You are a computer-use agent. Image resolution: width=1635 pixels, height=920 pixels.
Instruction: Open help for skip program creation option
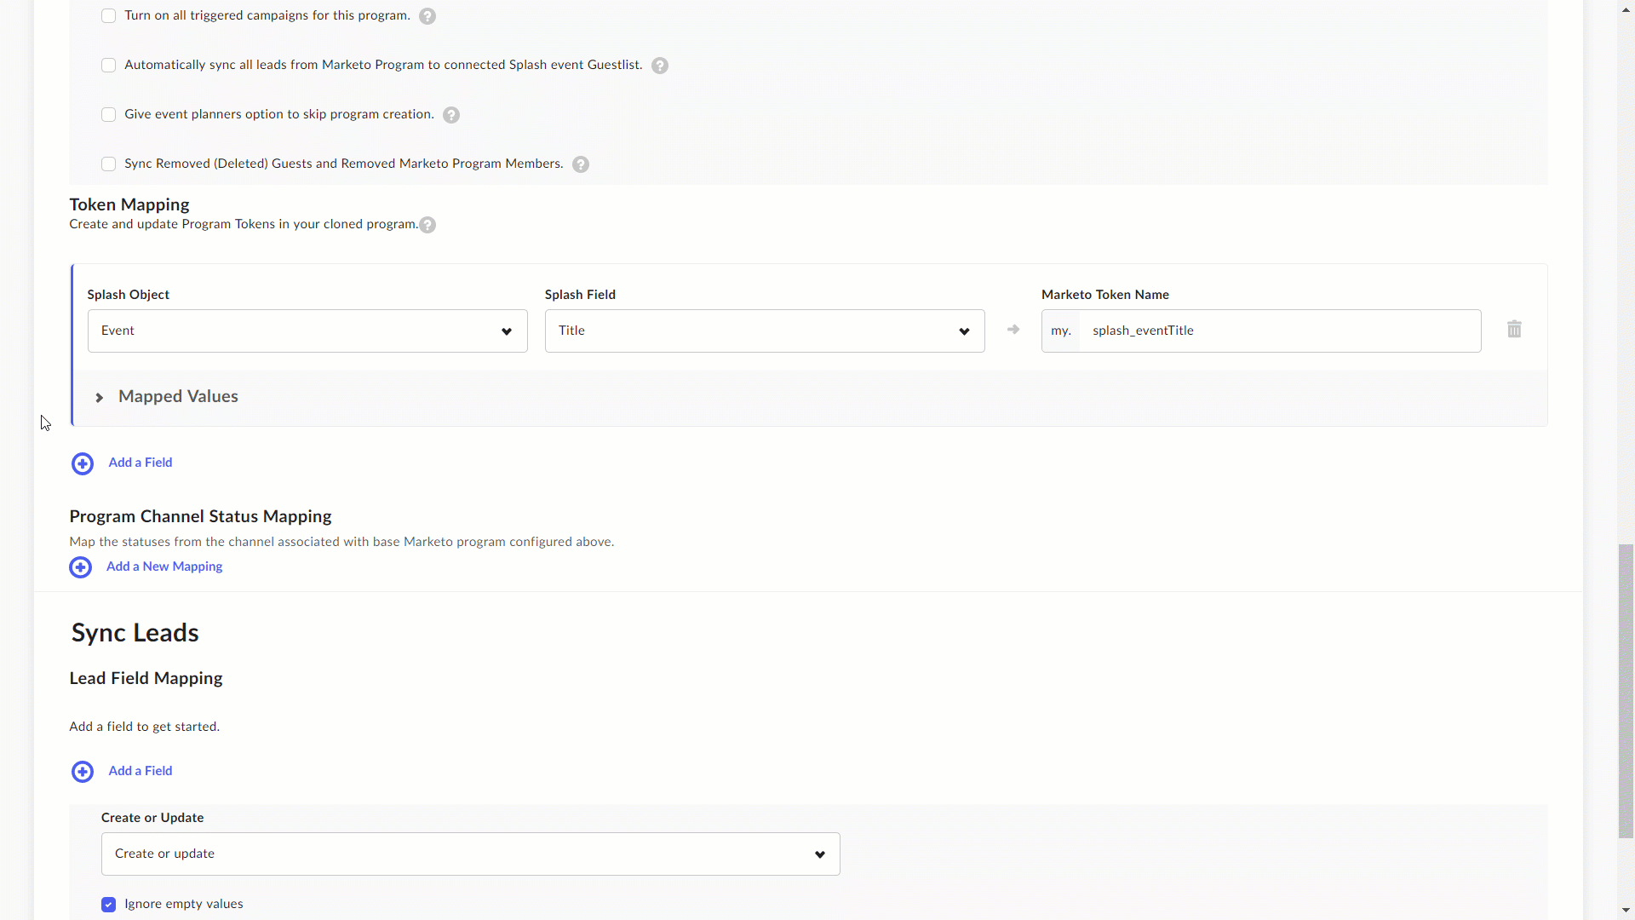click(x=451, y=115)
